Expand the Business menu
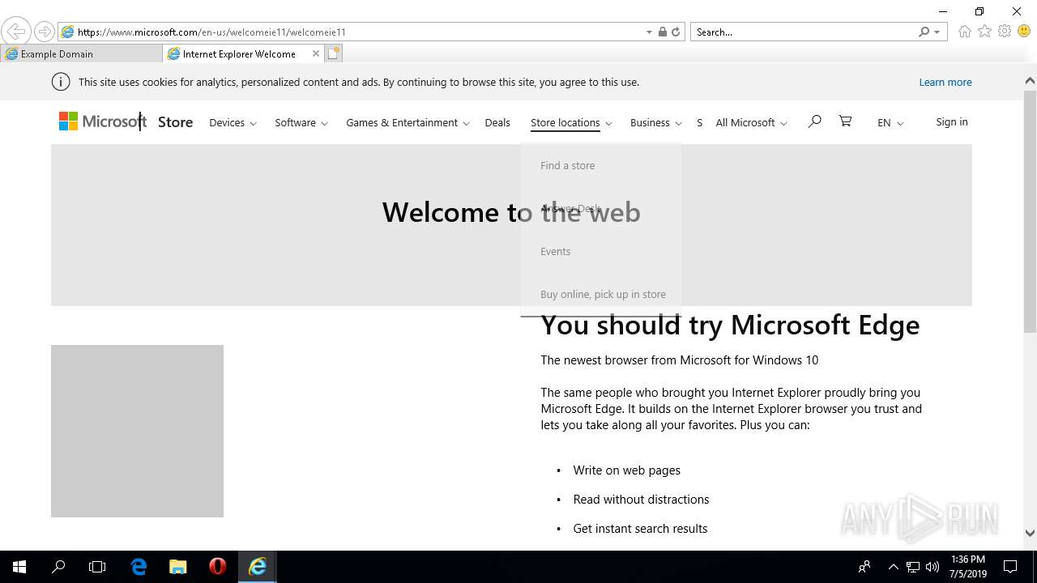Image resolution: width=1037 pixels, height=583 pixels. click(656, 122)
